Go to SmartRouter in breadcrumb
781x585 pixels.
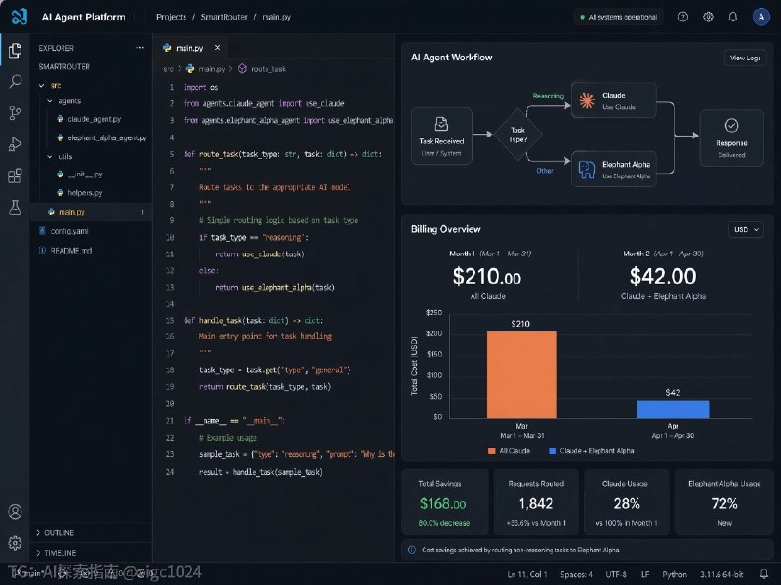pos(224,17)
